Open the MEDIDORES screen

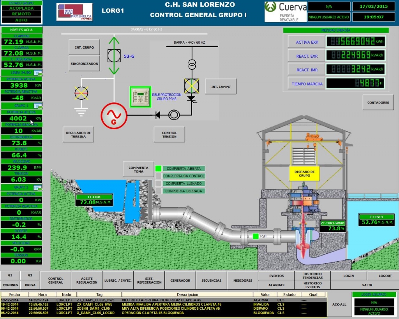pos(243,280)
